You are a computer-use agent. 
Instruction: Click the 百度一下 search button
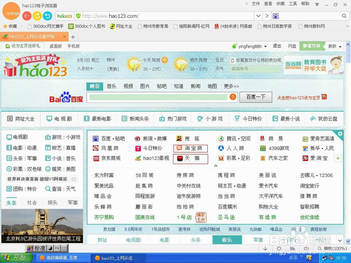(256, 97)
